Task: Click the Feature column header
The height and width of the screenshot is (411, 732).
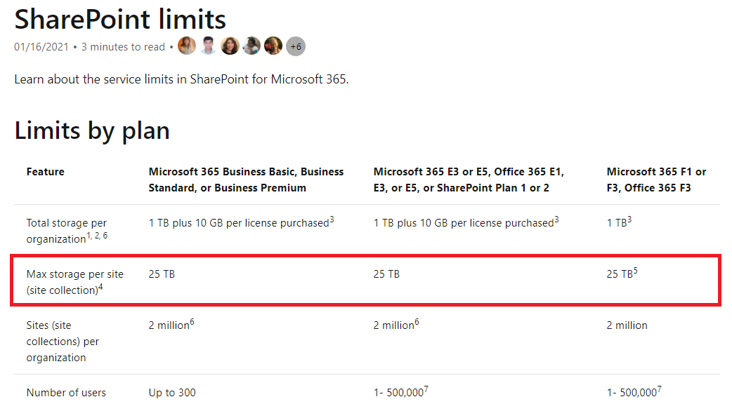Action: tap(45, 172)
